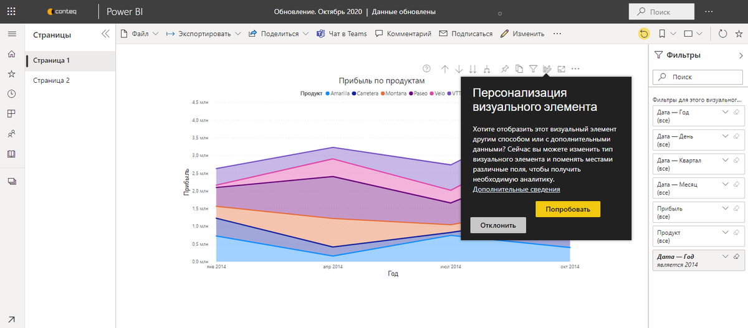The width and height of the screenshot is (748, 328).
Task: Click copy visual as image icon
Action: click(519, 68)
